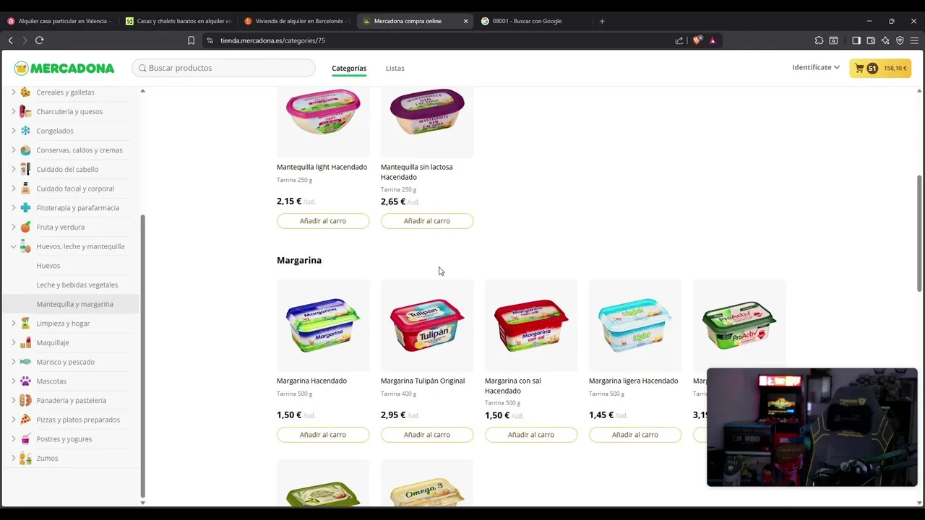Open the Identifícate dropdown

point(816,67)
